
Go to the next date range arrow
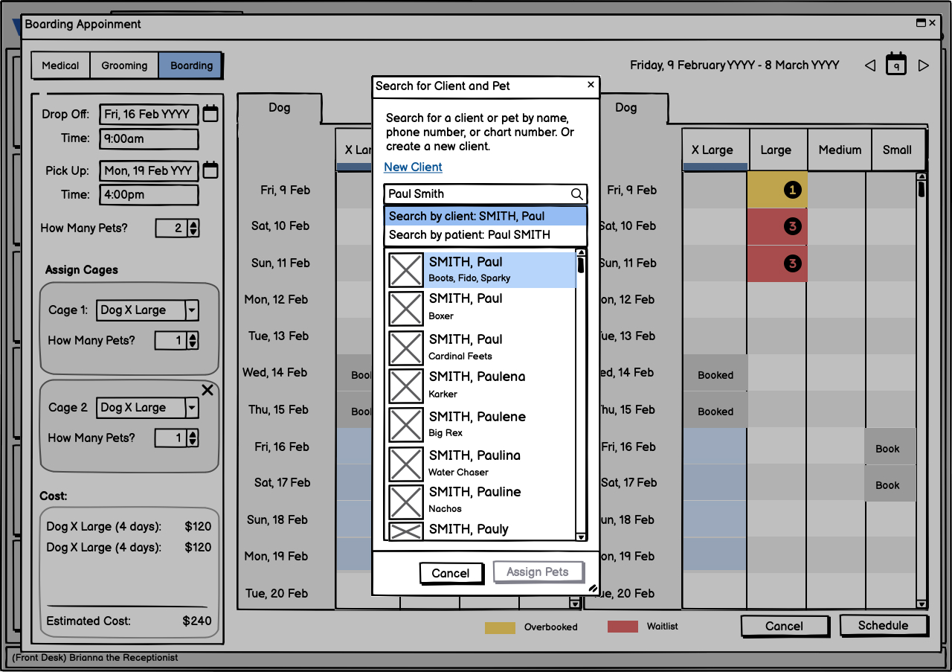(x=924, y=65)
